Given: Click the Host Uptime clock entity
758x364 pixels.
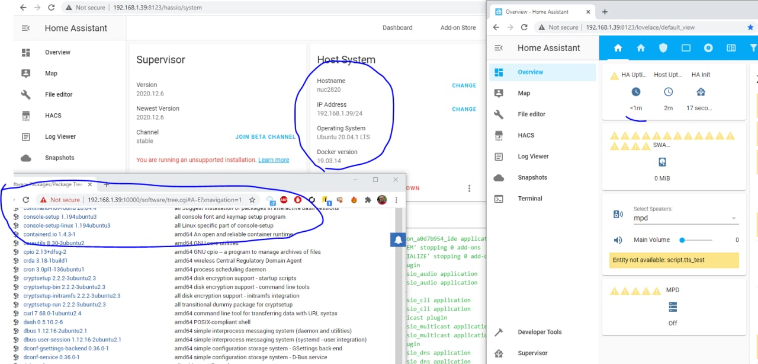Looking at the screenshot, I should [x=669, y=92].
